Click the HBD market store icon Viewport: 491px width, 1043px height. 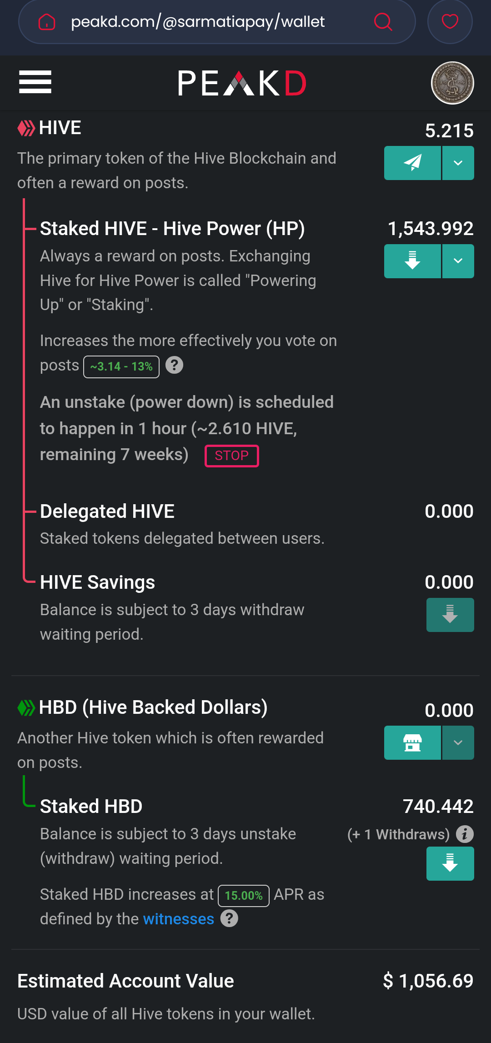click(412, 742)
